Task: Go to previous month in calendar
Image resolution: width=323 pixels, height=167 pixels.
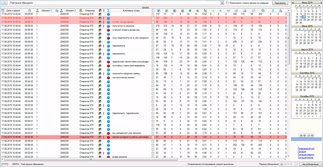Action: 293,3
